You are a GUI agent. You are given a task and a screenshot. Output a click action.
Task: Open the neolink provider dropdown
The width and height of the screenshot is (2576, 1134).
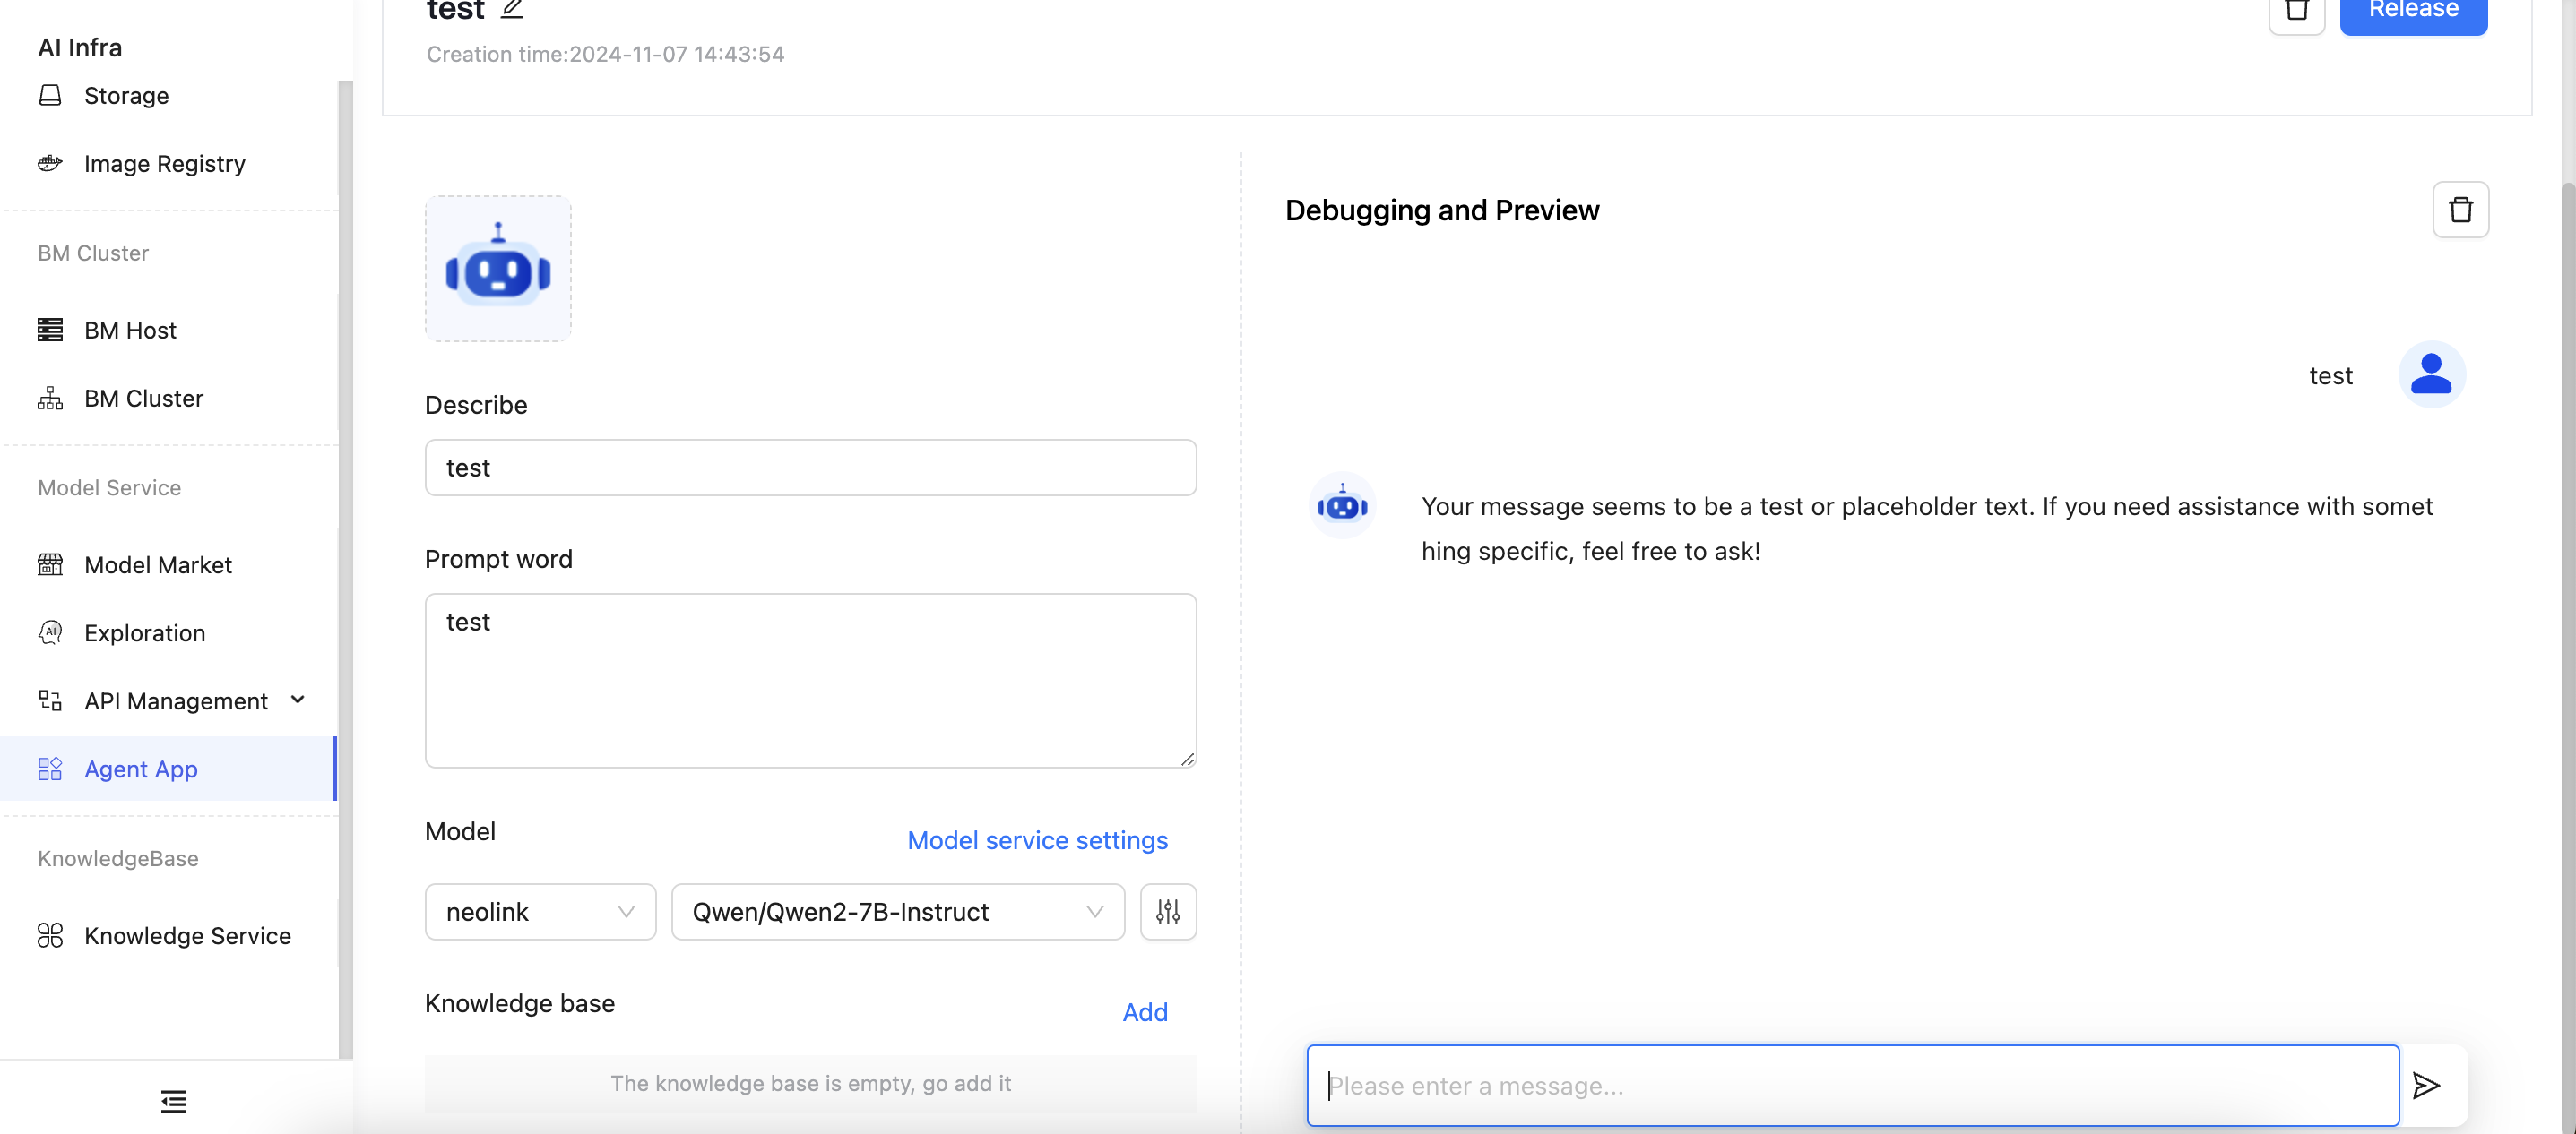point(540,911)
